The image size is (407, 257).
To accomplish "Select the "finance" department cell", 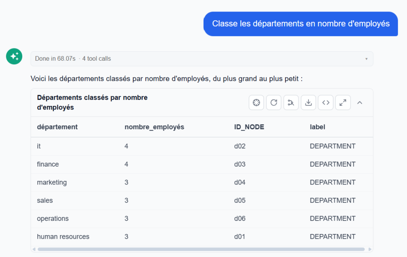I will [48, 164].
